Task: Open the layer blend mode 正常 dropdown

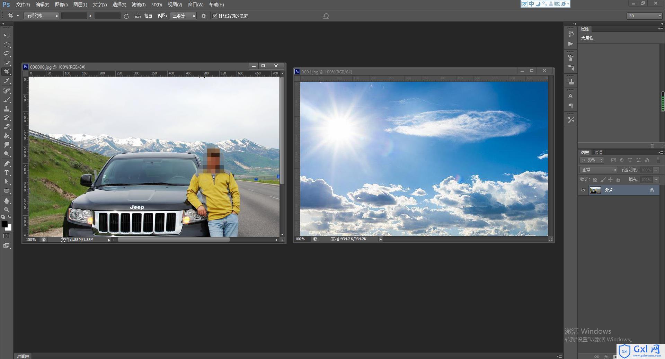Action: 598,170
